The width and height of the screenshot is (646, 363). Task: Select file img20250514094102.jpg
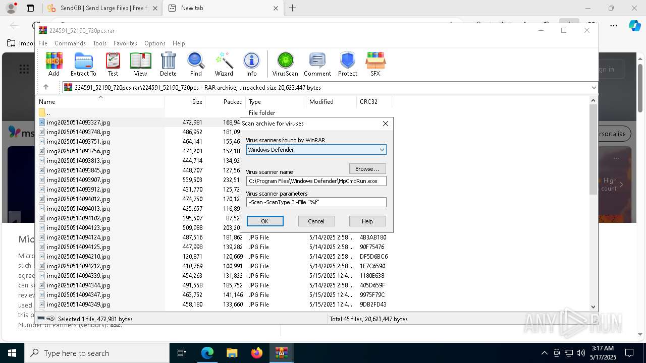(x=78, y=218)
